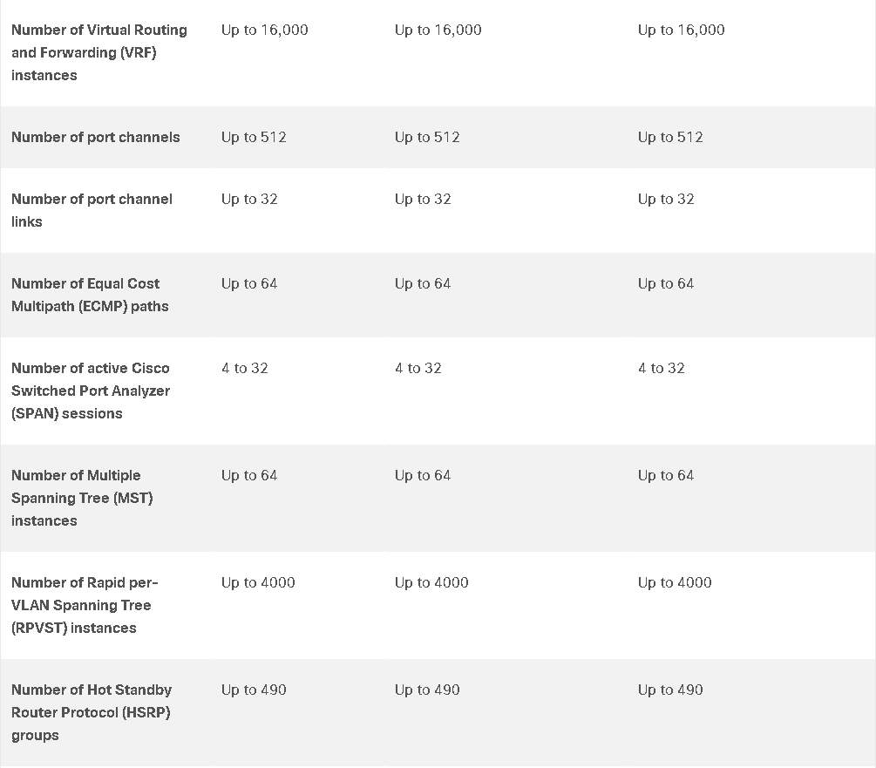Select the middle column '4 to 32' value

pyautogui.click(x=418, y=369)
